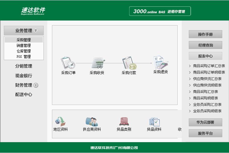
Task: Click the 3000.online BAS 进销存管理 banner
Action: 160,11
